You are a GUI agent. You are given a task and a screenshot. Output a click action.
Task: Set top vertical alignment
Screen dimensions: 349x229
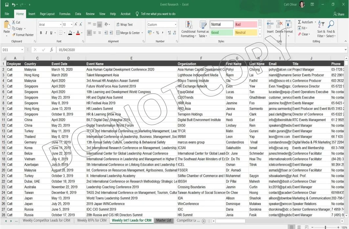point(89,25)
